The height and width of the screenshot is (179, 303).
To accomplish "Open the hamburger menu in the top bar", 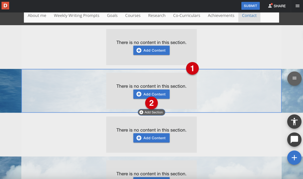I will tap(297, 6).
